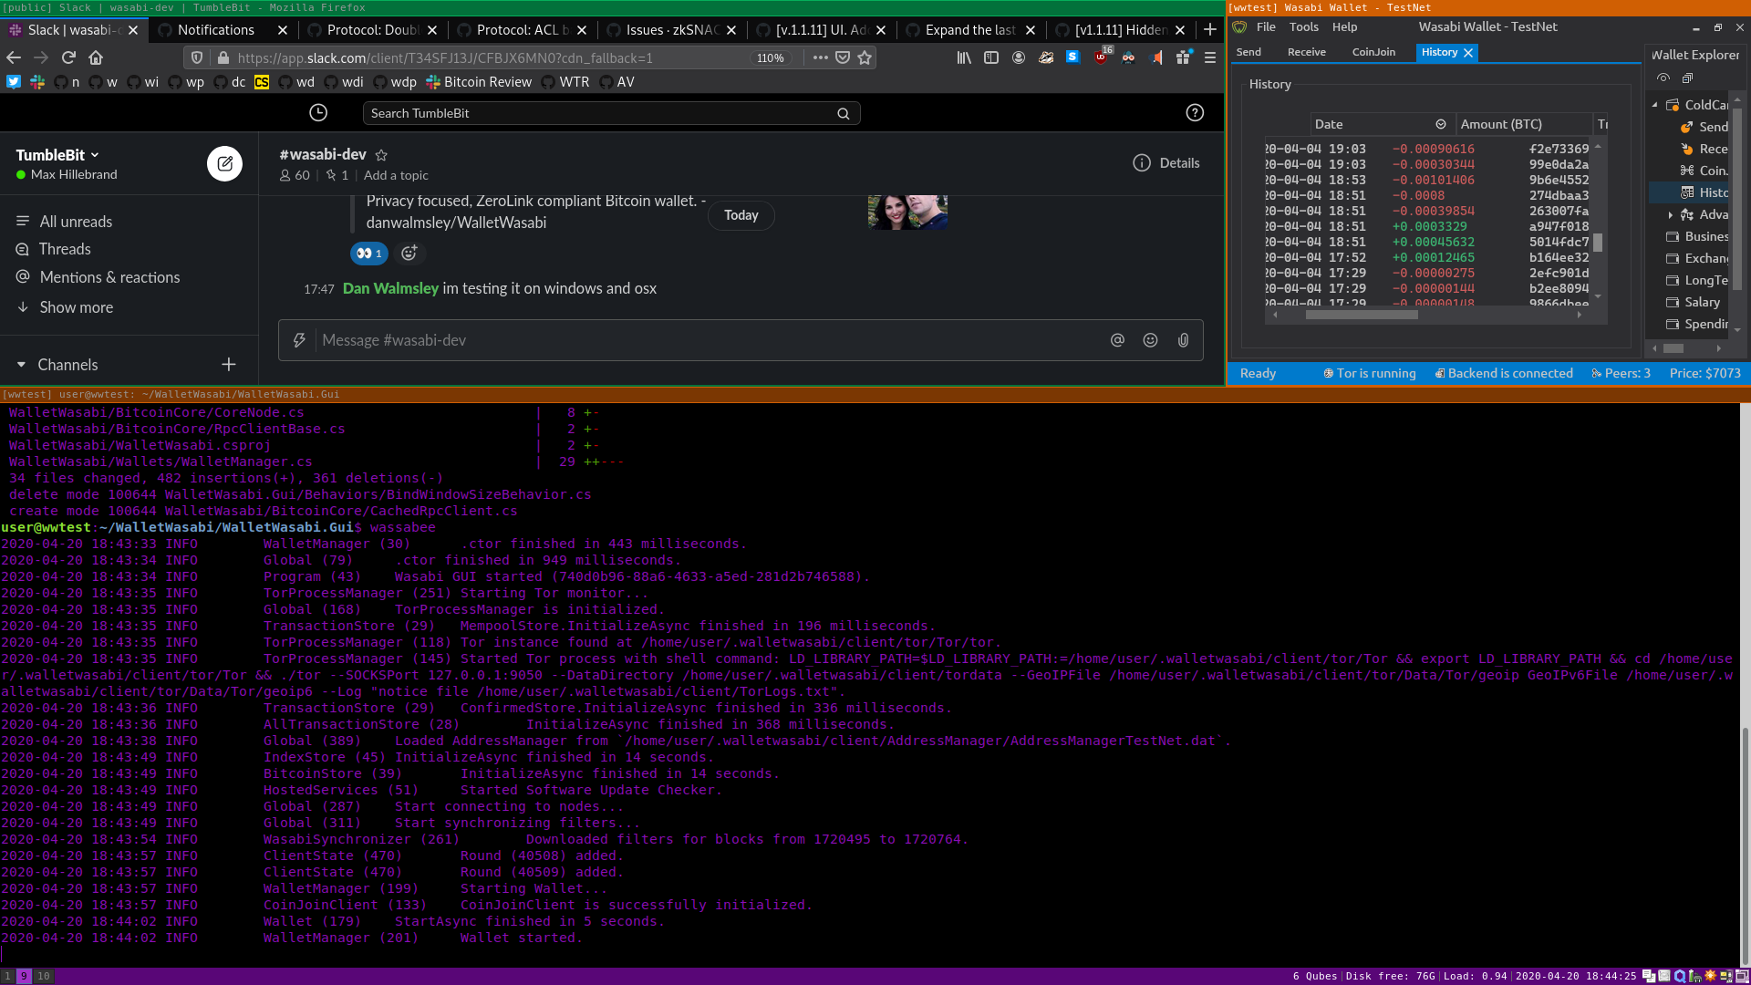Click the Add a topic link in #wasabi-dev
The height and width of the screenshot is (985, 1751).
click(395, 174)
